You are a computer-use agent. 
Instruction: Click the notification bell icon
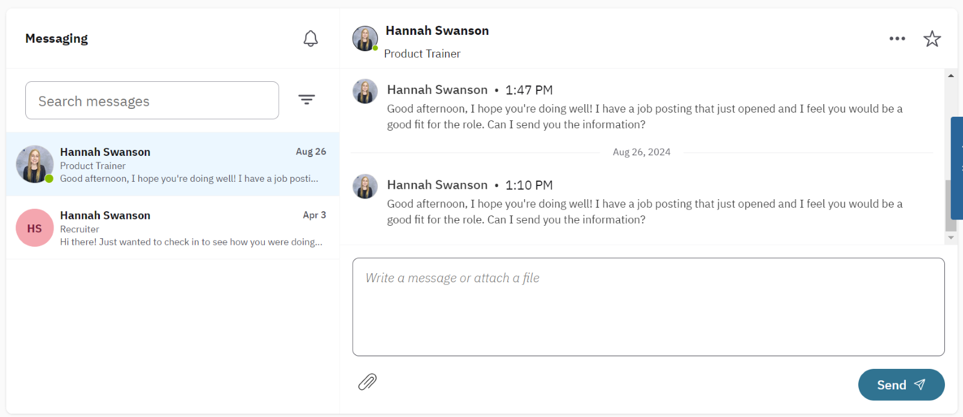[x=311, y=39]
